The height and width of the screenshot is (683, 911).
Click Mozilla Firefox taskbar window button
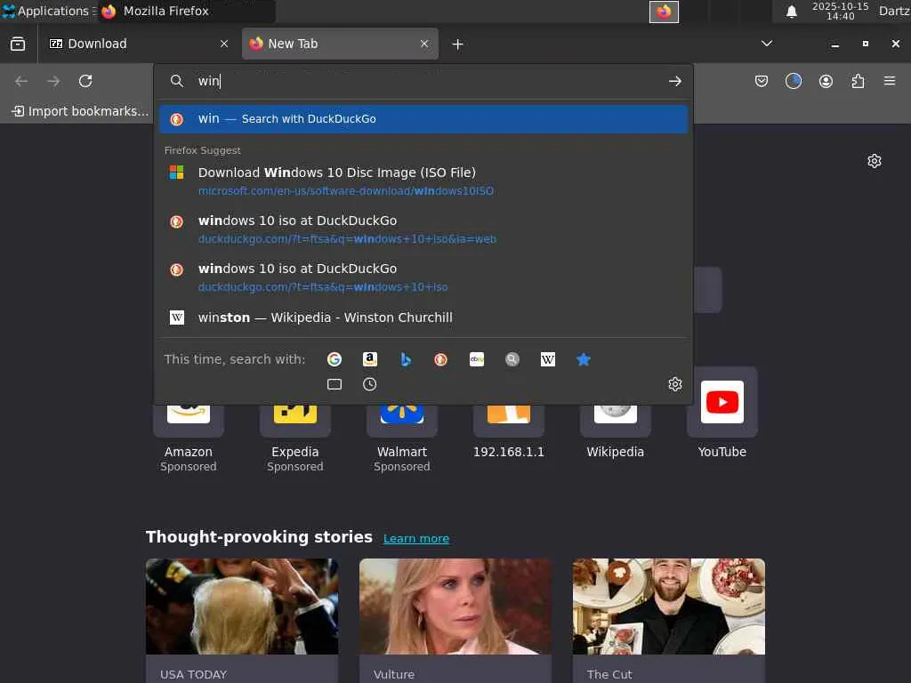coord(186,11)
